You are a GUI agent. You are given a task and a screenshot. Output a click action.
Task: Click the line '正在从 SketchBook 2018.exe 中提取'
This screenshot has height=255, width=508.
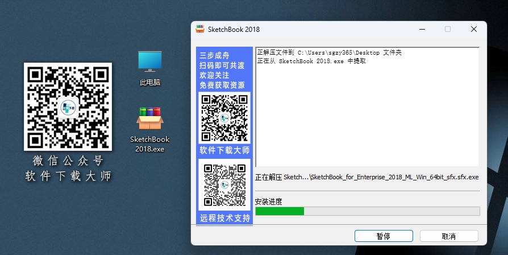(311, 61)
